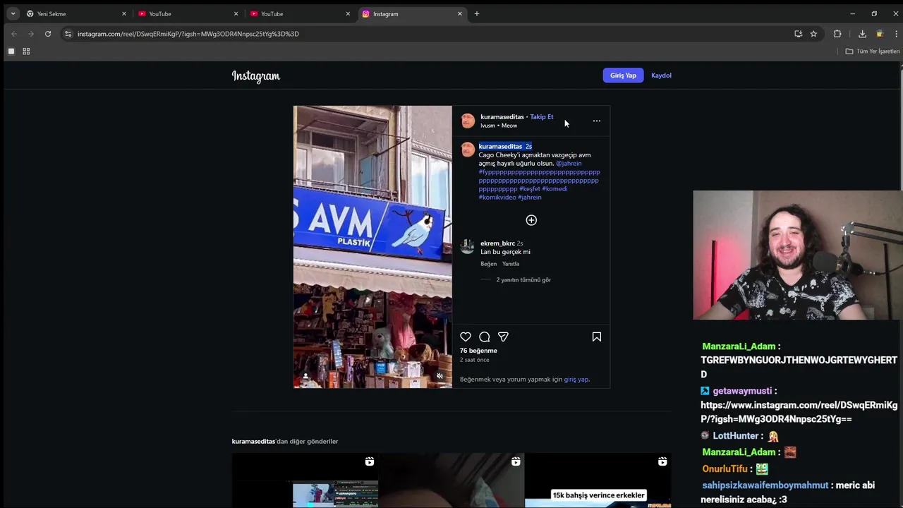Load more comments with the plus circle

tap(531, 220)
